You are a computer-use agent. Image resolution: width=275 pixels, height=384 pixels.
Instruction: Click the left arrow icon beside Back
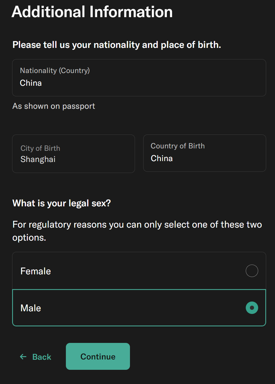[x=23, y=357]
